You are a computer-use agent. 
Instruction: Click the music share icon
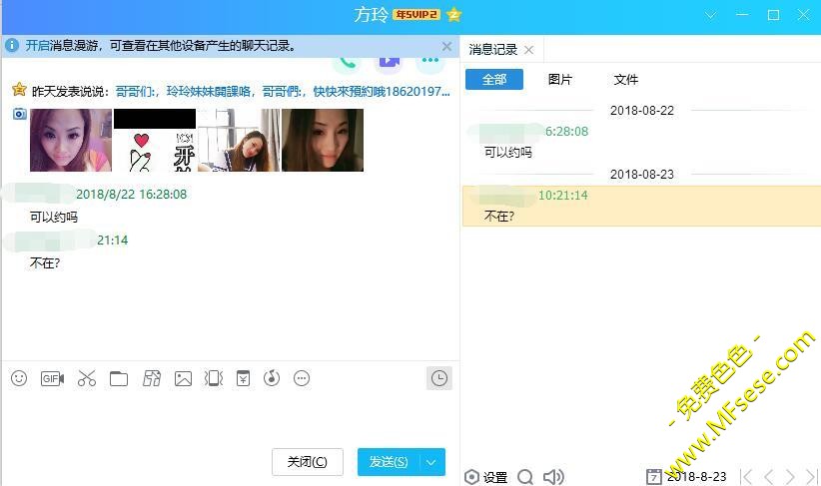(x=272, y=378)
